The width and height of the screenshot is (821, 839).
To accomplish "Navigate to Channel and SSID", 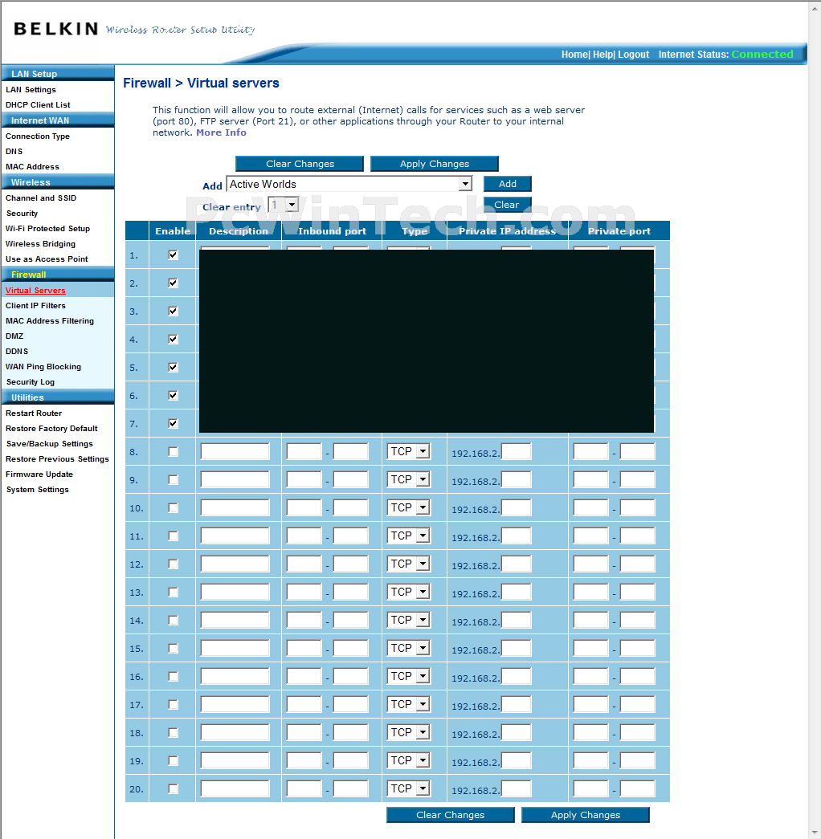I will [41, 198].
